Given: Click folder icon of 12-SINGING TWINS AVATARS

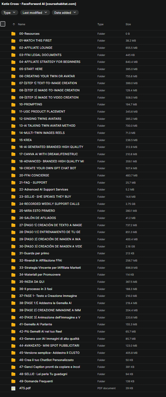Looking at the screenshot, I should tap(13, 119).
